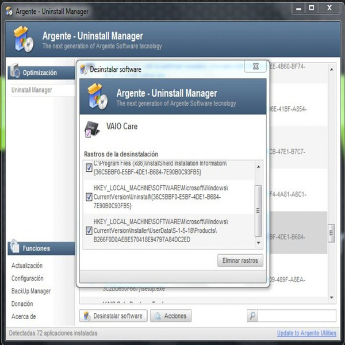Click the search input field
Image resolution: width=345 pixels, height=345 pixels.
click(x=297, y=316)
